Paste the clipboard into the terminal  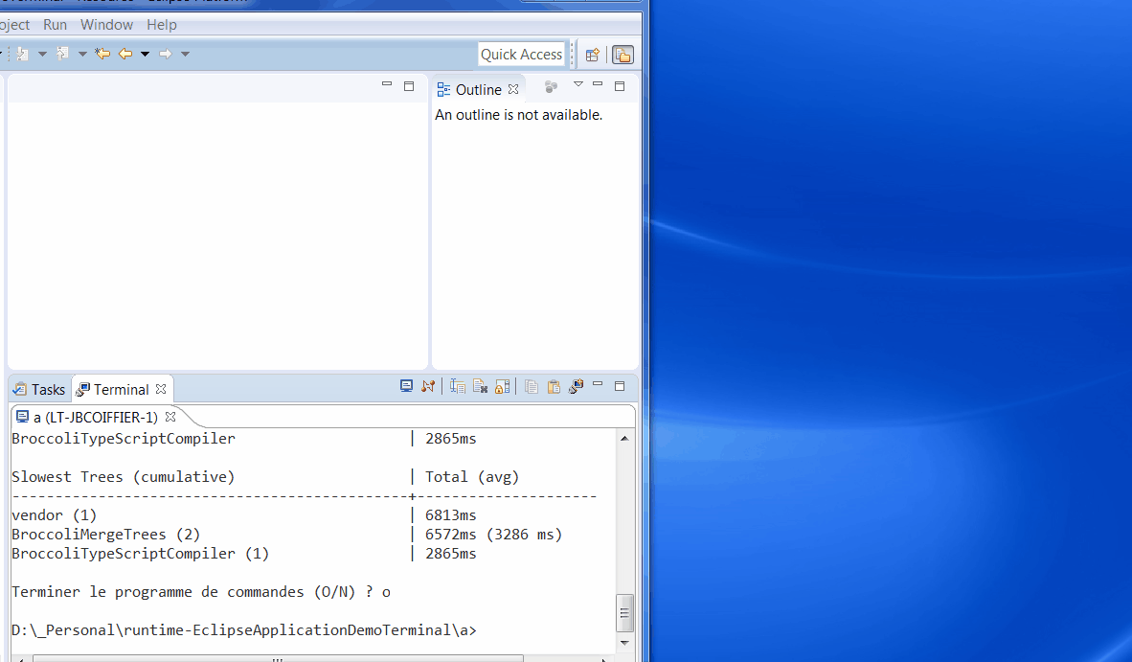click(554, 387)
